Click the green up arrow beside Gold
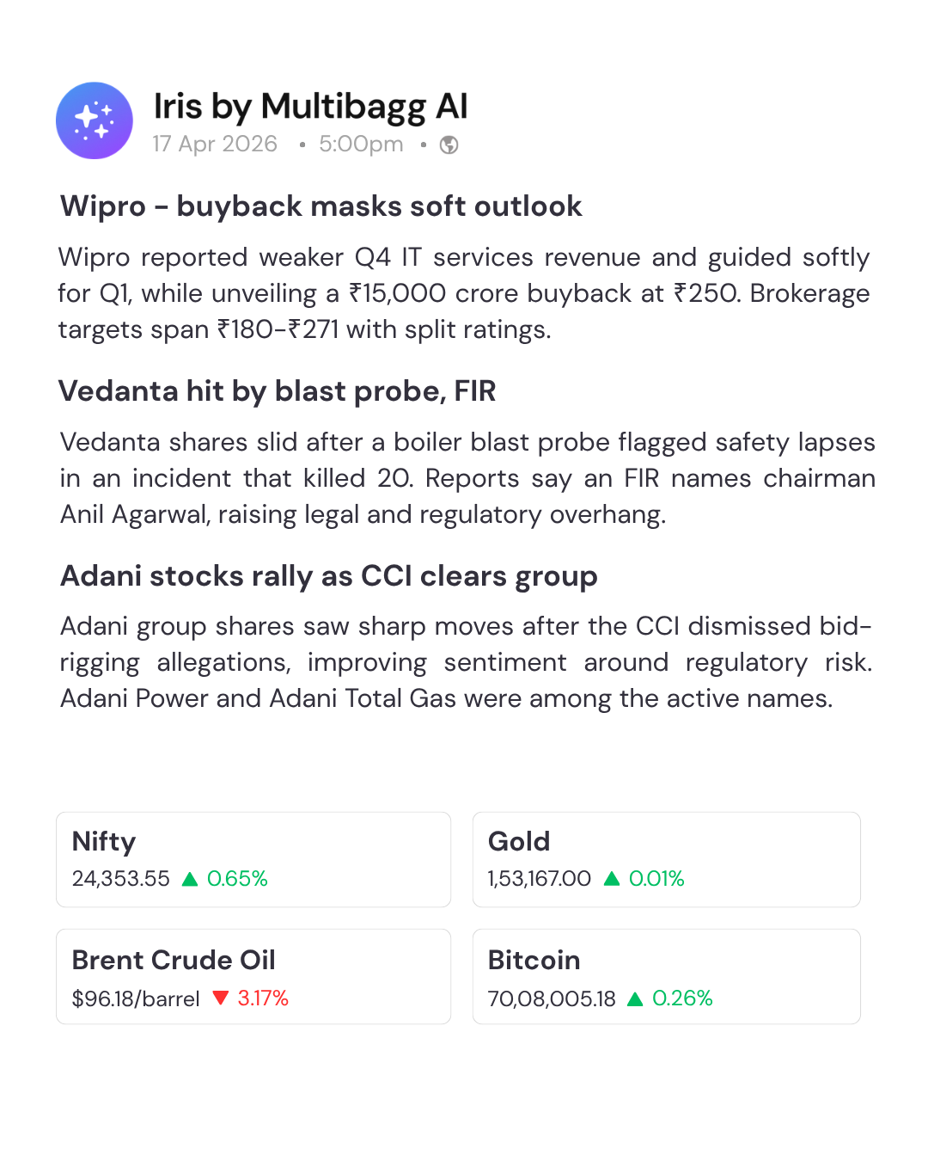 point(612,879)
